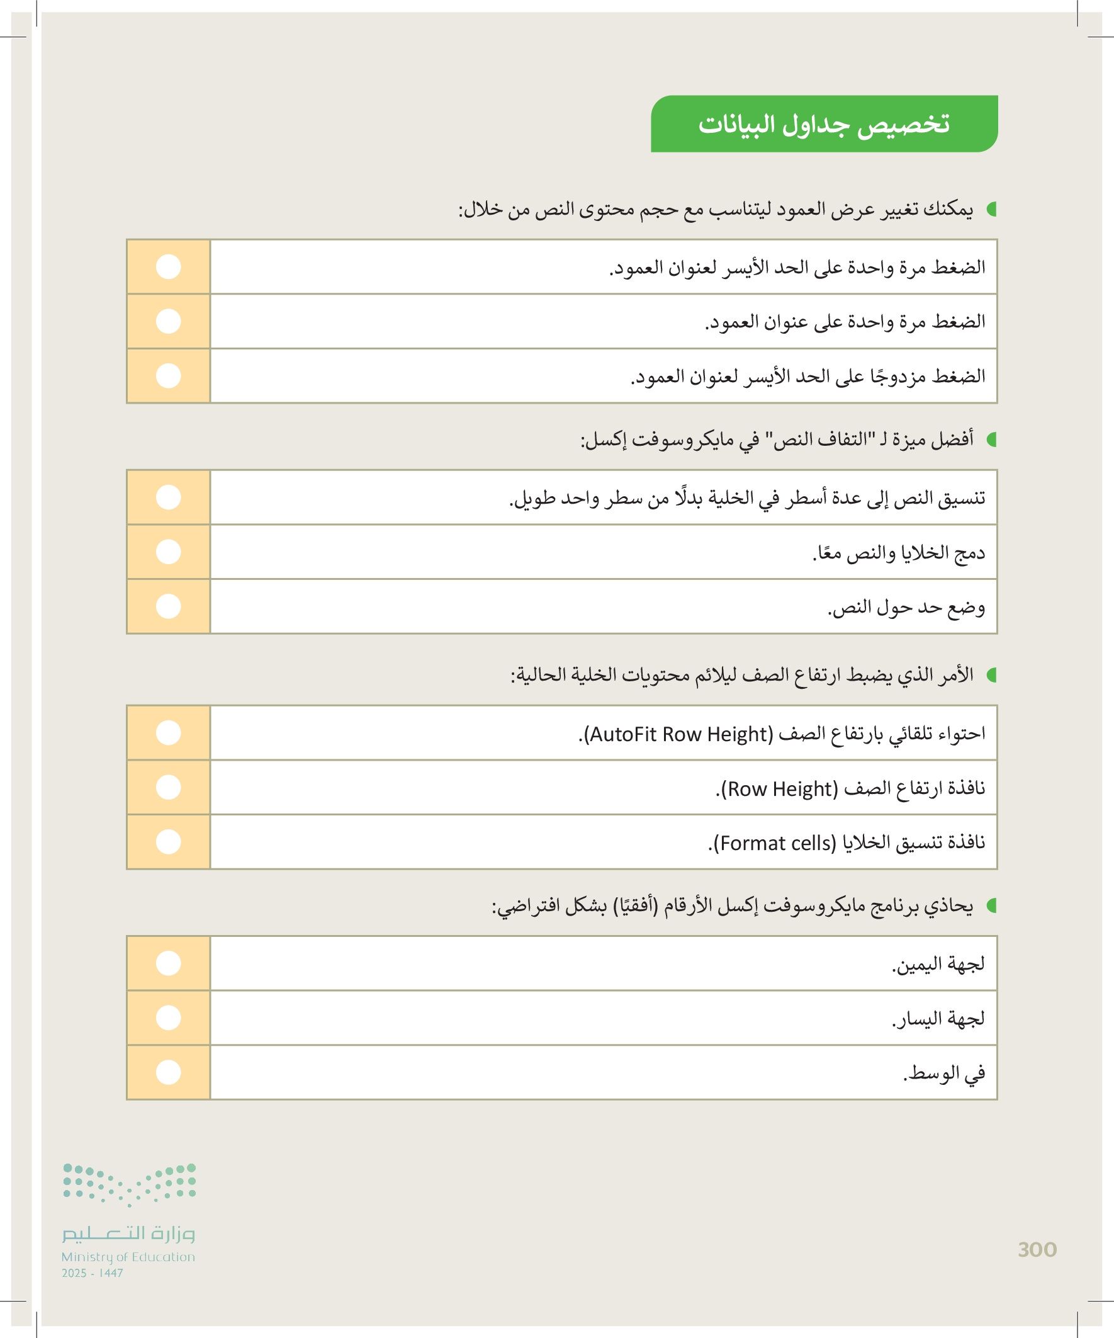Click the AutoFit Row Height answer text
1114x1338 pixels.
(782, 734)
